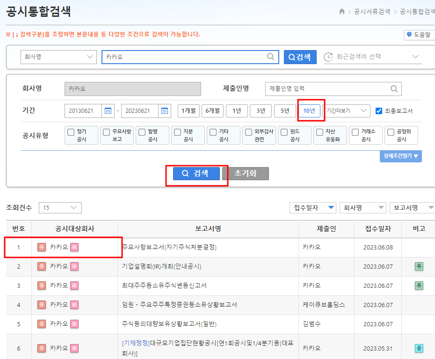Open 주식등의대량보유상황보고서(일반) report
This screenshot has width=435, height=359.
click(169, 324)
